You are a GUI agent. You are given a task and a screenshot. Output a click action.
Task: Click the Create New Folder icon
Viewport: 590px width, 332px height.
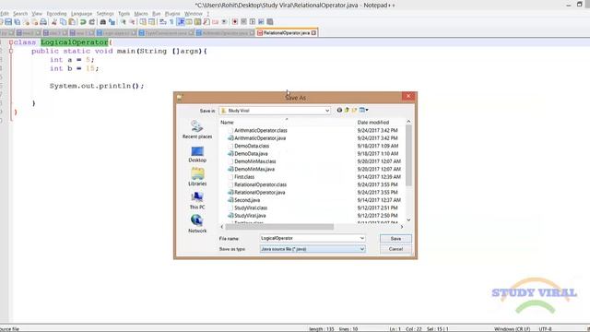[354, 110]
